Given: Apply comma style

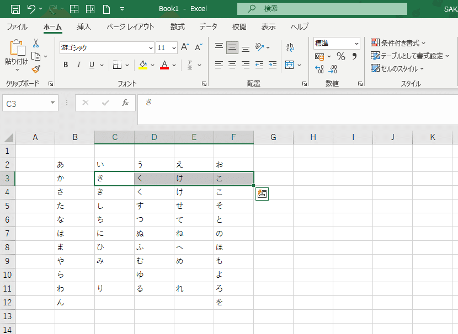Looking at the screenshot, I should pyautogui.click(x=354, y=56).
